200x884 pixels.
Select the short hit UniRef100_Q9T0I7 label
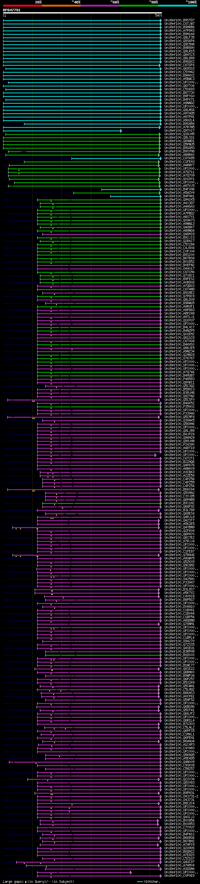click(179, 131)
